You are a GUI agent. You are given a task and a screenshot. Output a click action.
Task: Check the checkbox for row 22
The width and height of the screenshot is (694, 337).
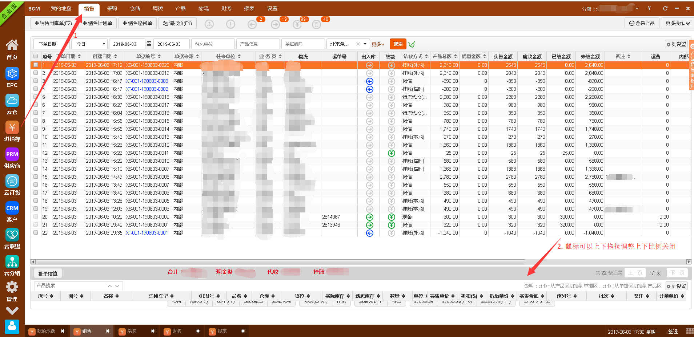tap(36, 232)
